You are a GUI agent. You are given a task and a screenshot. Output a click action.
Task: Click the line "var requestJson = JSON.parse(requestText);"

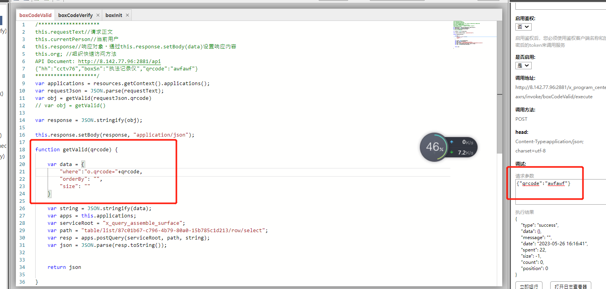[x=100, y=91]
